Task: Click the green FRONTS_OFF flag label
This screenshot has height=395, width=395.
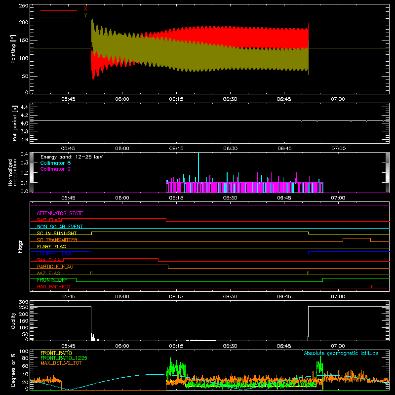Action: click(x=52, y=280)
